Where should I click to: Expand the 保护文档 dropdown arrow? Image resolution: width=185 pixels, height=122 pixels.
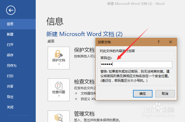[x=59, y=64]
